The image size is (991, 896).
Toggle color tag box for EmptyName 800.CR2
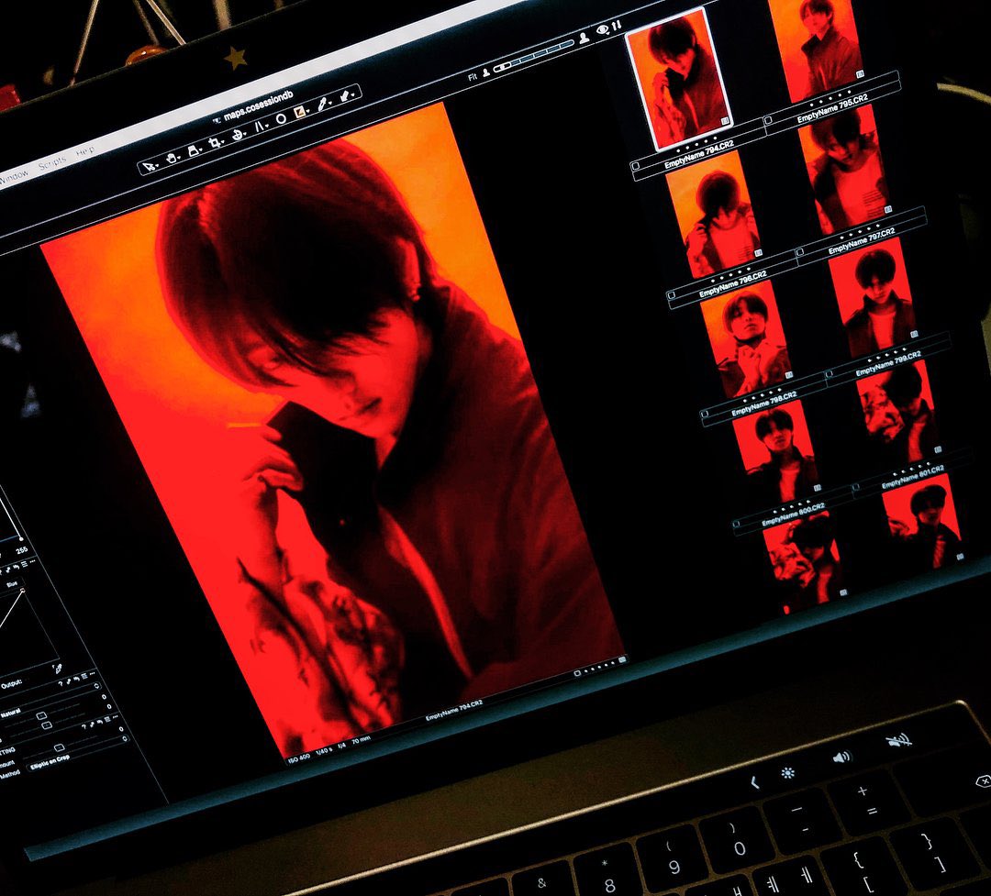(x=736, y=525)
